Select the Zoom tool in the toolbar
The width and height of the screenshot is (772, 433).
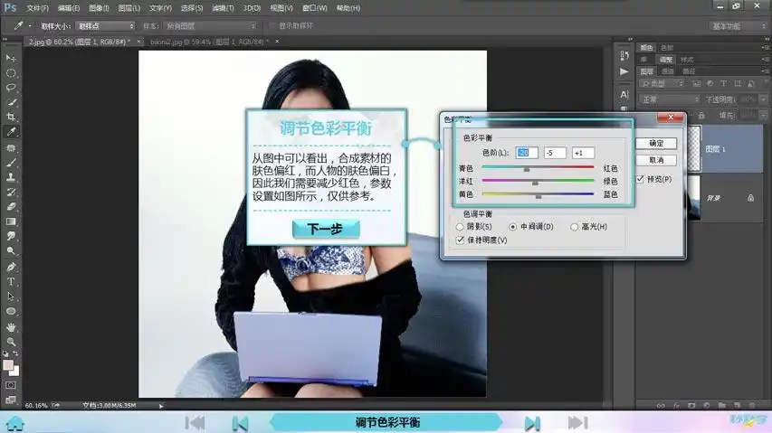11,342
